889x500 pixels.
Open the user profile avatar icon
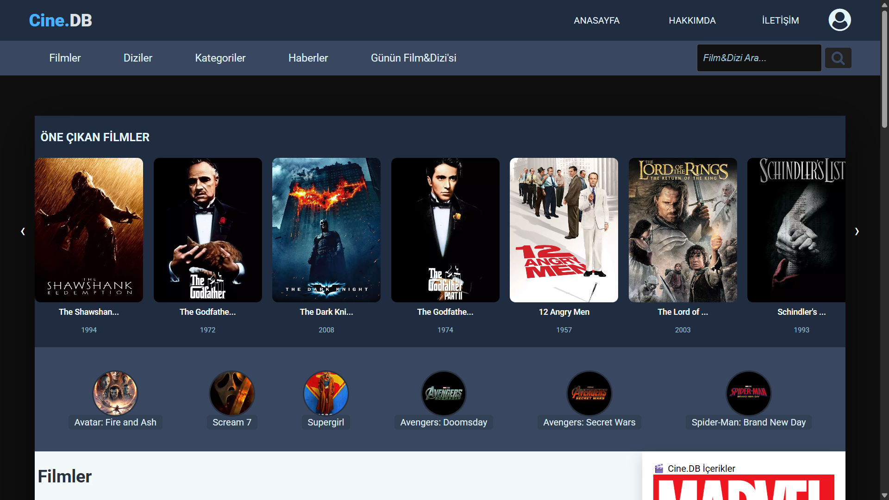click(x=839, y=20)
